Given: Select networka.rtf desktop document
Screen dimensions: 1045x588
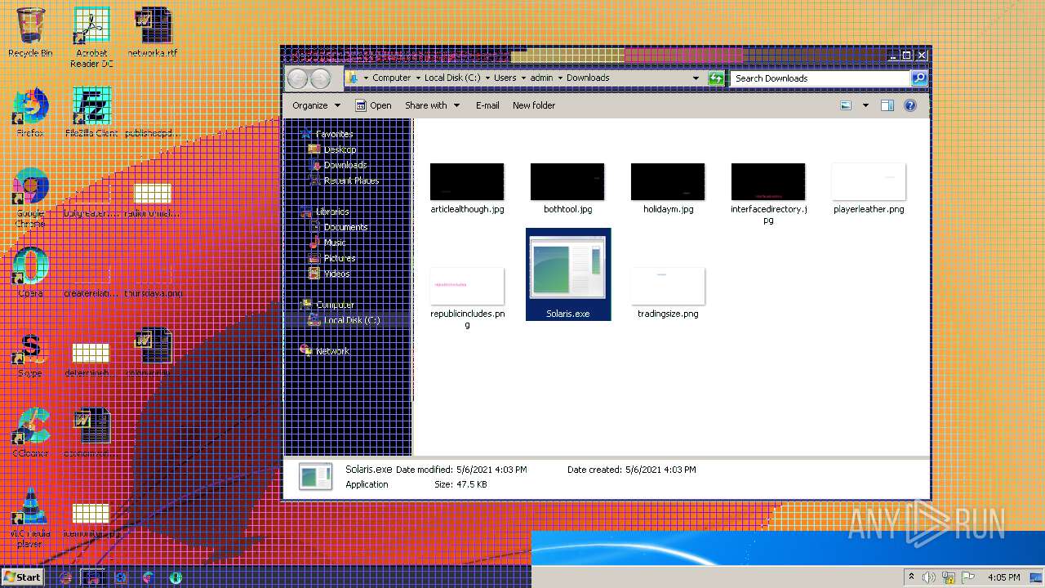Looking at the screenshot, I should tap(153, 32).
